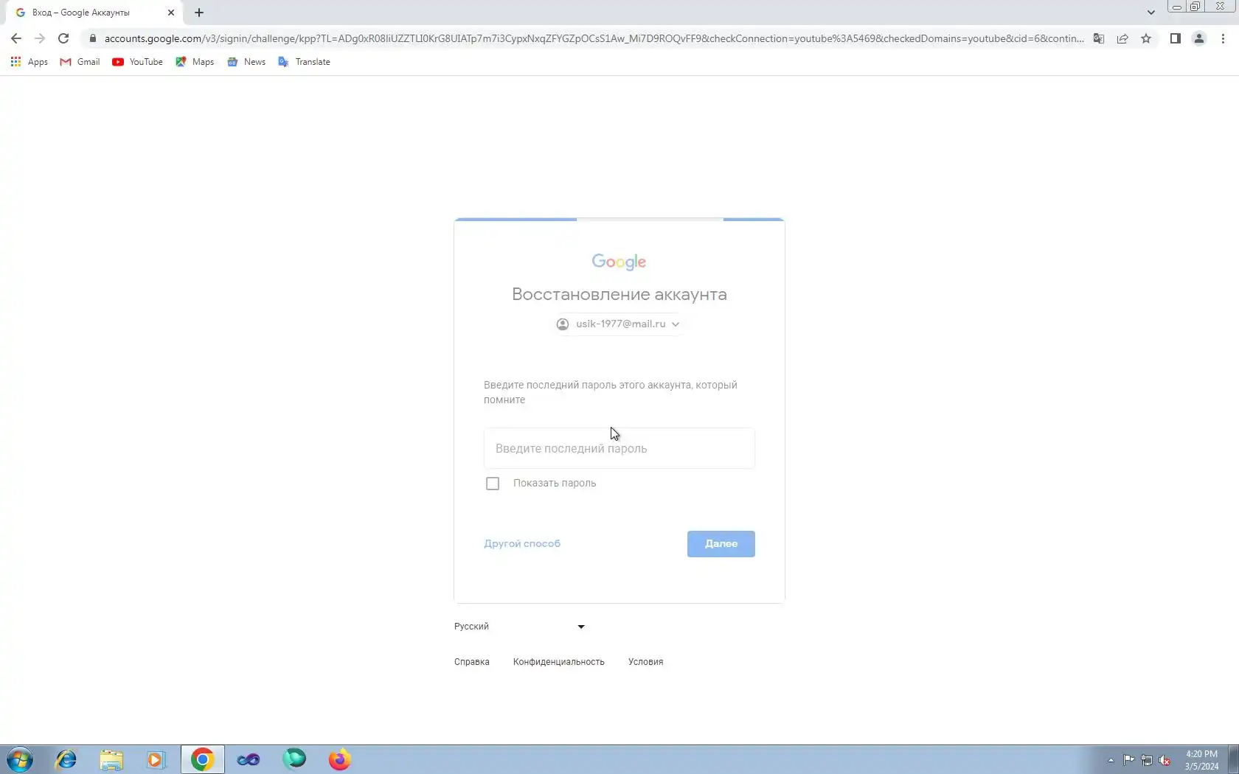Open the translate page icon in address bar
1239x774 pixels.
(x=1099, y=38)
